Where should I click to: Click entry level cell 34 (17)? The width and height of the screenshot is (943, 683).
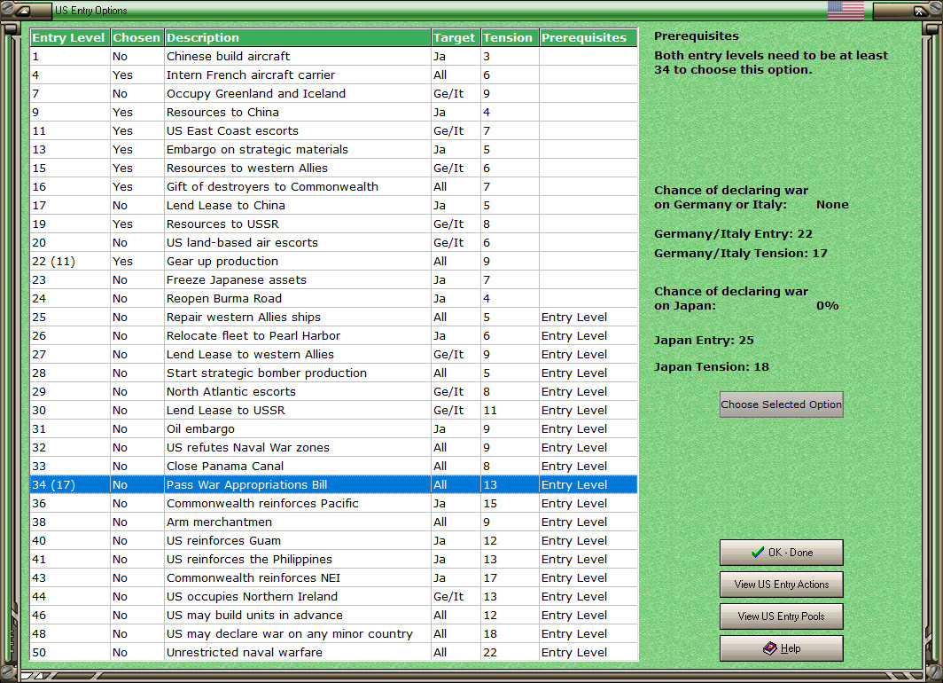coord(70,485)
